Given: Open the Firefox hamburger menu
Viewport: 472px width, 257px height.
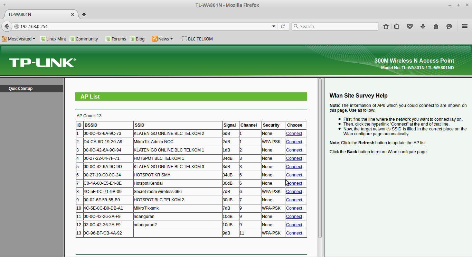Looking at the screenshot, I should [464, 26].
